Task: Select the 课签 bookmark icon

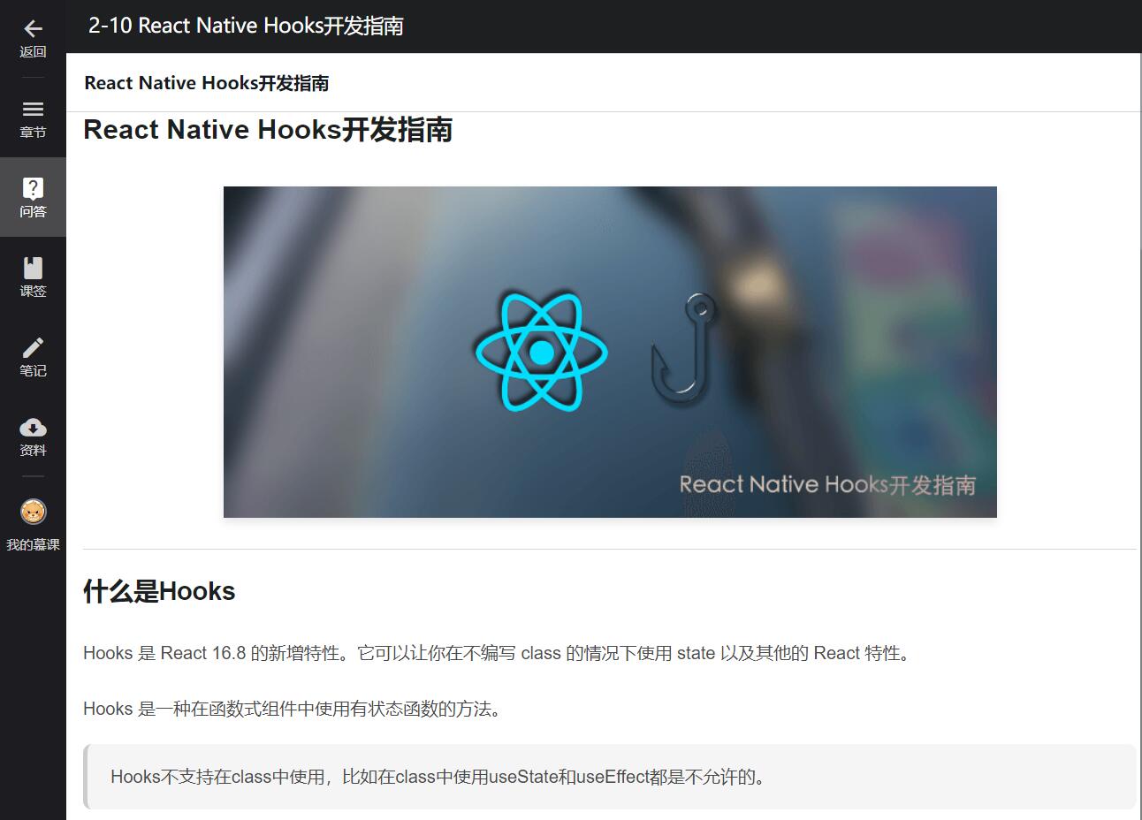Action: click(x=33, y=268)
